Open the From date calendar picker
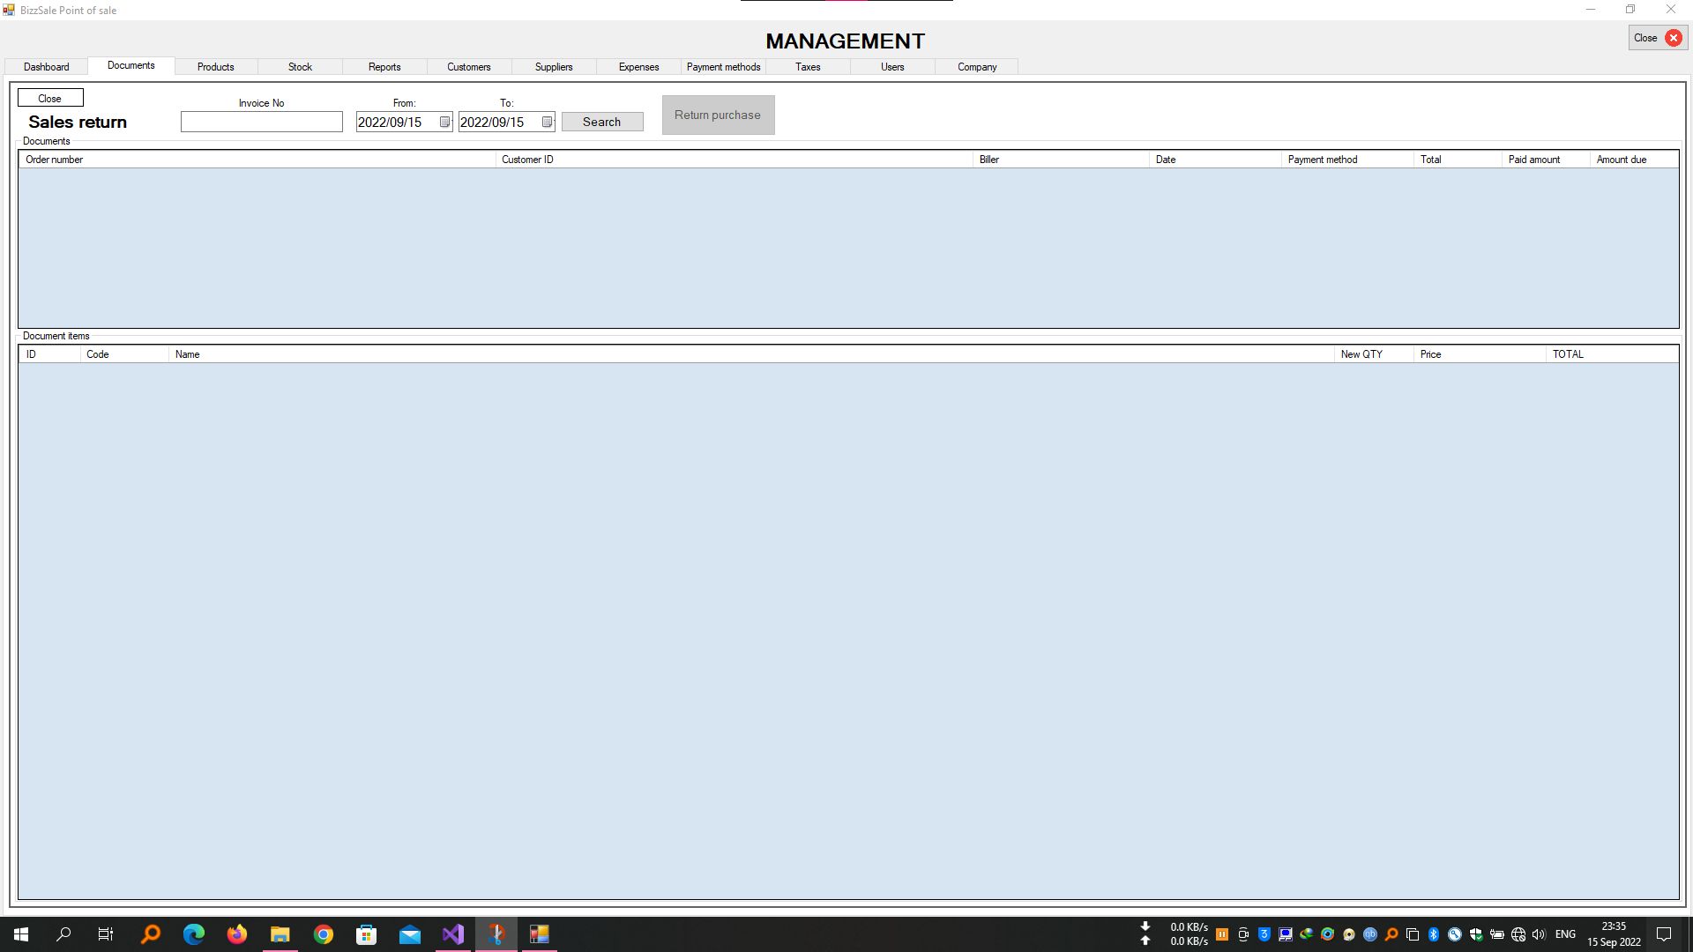 pyautogui.click(x=444, y=122)
